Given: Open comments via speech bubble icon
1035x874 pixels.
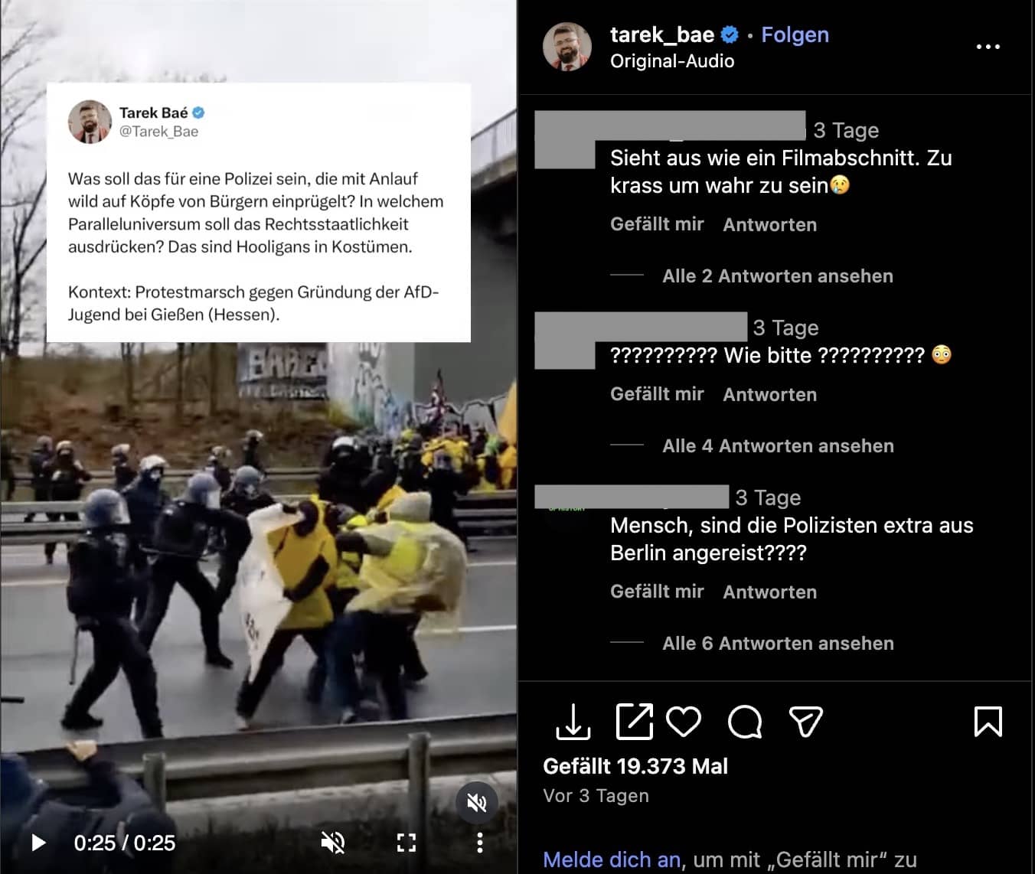Looking at the screenshot, I should (x=745, y=722).
